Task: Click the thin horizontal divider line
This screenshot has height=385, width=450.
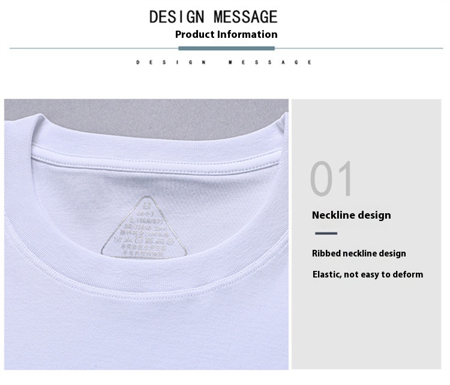Action: pyautogui.click(x=226, y=48)
